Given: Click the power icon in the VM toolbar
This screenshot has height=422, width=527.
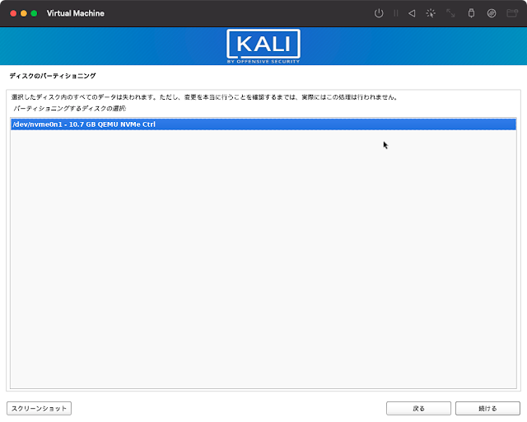Looking at the screenshot, I should tap(379, 13).
